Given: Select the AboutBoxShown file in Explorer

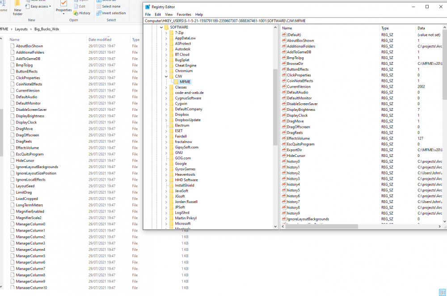Looking at the screenshot, I should click(30, 46).
